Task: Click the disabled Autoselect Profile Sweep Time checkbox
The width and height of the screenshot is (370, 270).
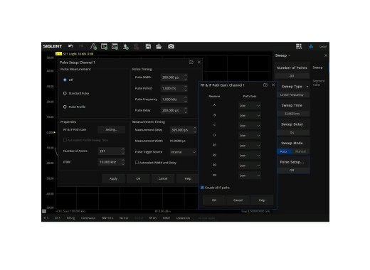Action: [x=65, y=140]
